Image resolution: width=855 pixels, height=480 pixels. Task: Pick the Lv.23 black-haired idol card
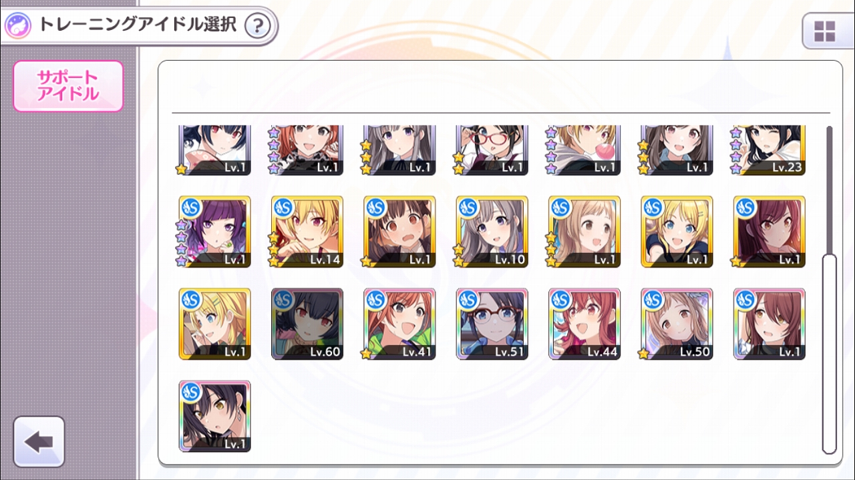[769, 150]
